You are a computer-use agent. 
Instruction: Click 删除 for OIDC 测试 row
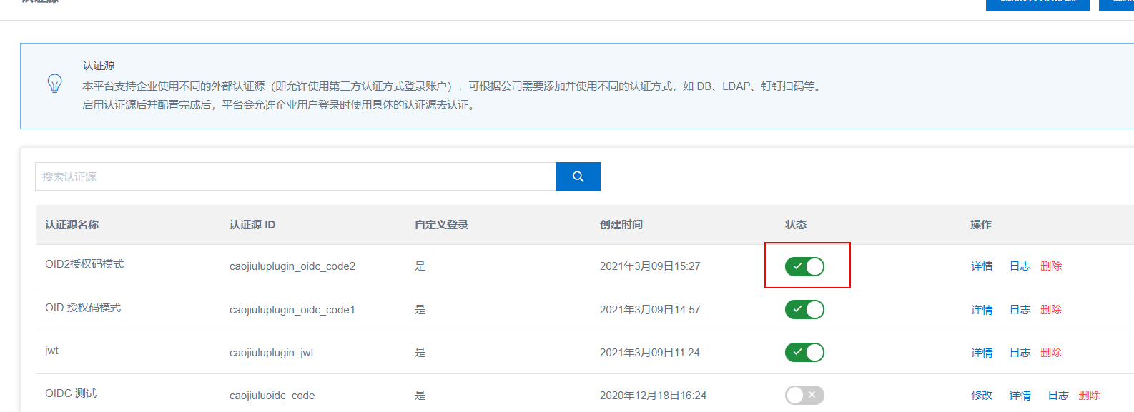click(x=1089, y=396)
